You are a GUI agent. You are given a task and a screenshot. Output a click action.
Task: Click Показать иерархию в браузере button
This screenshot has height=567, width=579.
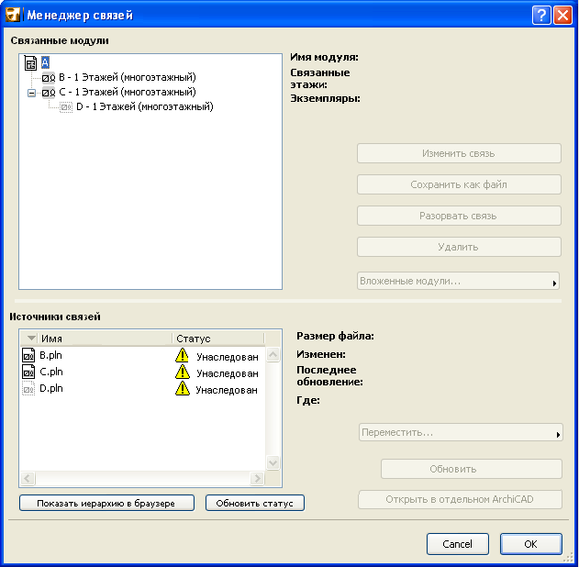click(x=106, y=503)
